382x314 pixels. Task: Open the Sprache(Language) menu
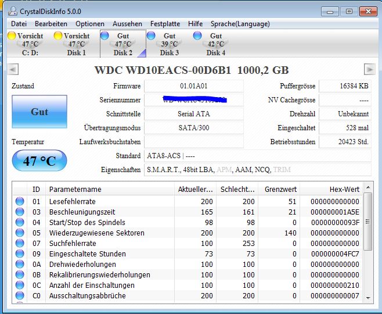(240, 24)
